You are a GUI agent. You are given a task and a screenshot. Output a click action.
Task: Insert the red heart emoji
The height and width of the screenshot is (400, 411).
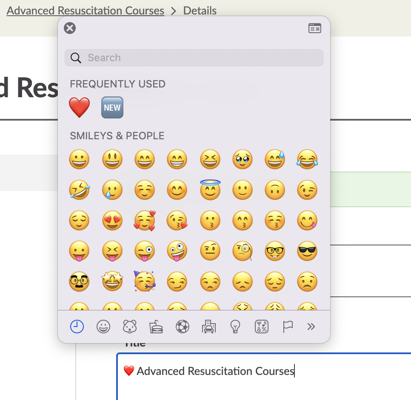[80, 107]
